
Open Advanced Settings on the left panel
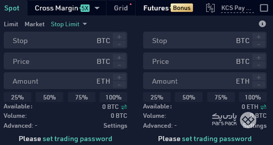tap(115, 125)
